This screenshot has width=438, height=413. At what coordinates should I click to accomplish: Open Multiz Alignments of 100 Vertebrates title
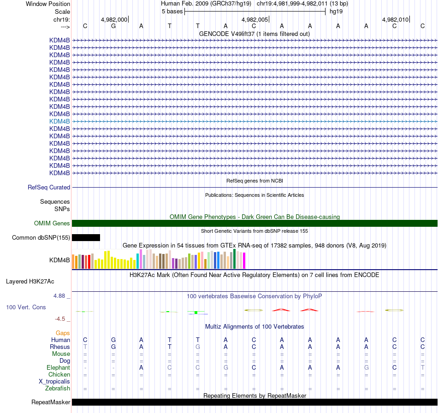tap(255, 326)
